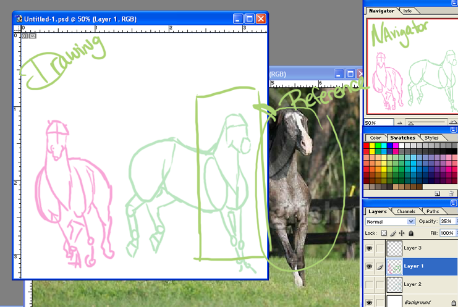Click the Swatches panel trash icon
Screen dimensions: 458x307
(x=451, y=193)
